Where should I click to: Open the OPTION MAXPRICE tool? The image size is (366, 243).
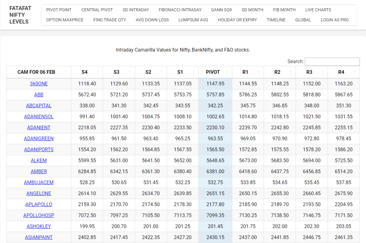pyautogui.click(x=65, y=20)
